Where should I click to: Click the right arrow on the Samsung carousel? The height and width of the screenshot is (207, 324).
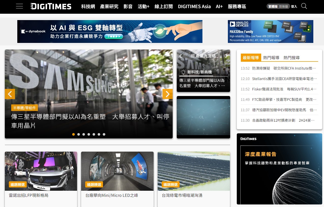(168, 94)
